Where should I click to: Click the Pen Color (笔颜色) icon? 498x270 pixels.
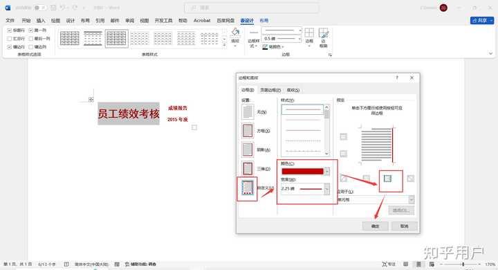pos(265,47)
